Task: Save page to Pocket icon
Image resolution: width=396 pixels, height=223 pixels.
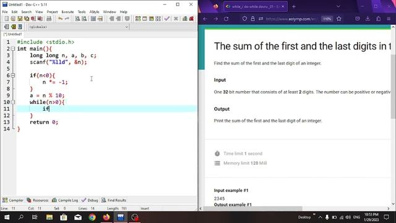Action: [358, 19]
